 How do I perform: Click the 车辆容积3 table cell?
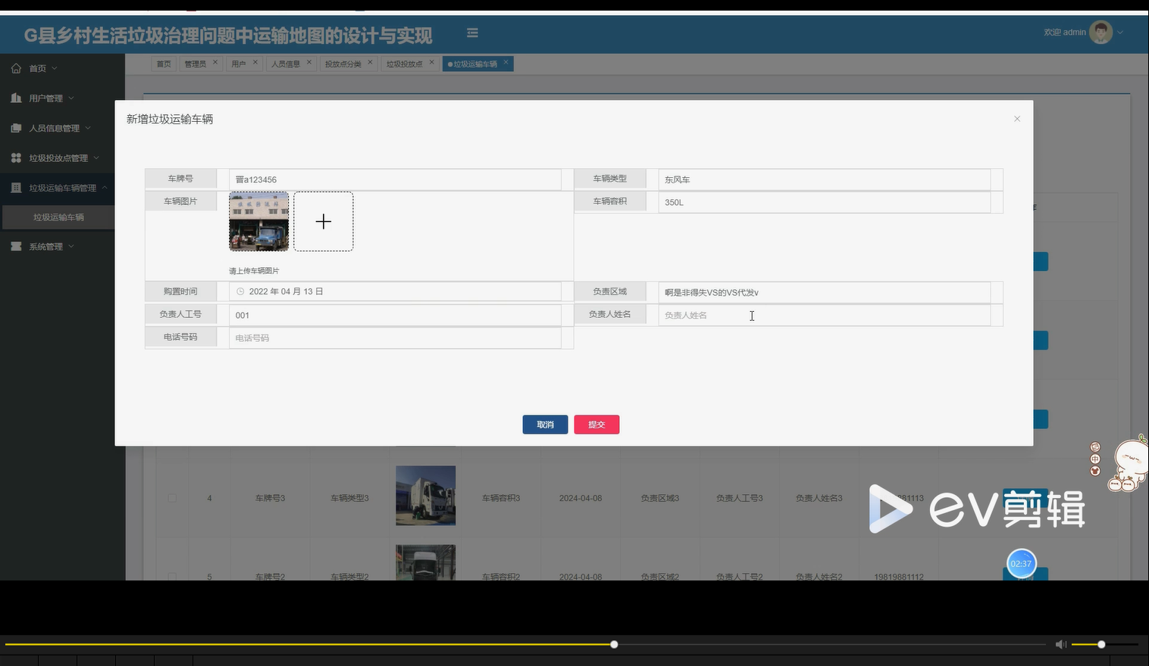[x=501, y=498]
